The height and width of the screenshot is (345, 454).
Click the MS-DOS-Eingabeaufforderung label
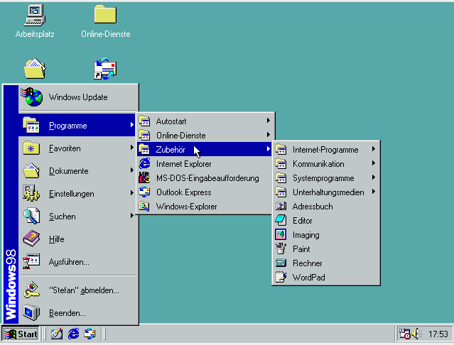(207, 178)
